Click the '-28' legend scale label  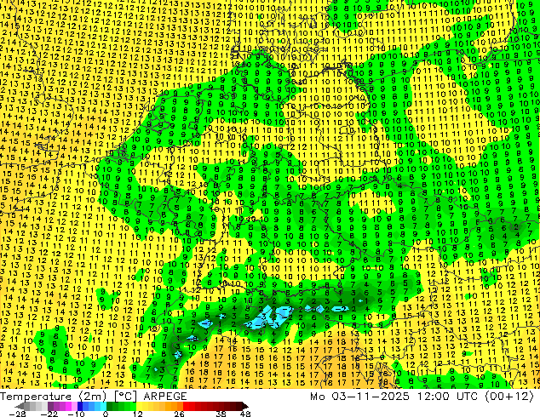click(17, 414)
